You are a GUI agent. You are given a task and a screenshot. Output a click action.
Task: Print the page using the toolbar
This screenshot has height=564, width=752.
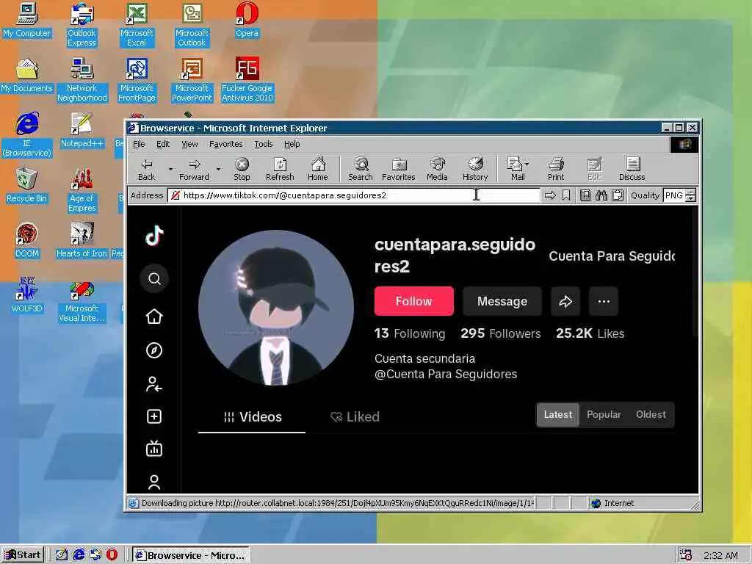[x=556, y=170]
